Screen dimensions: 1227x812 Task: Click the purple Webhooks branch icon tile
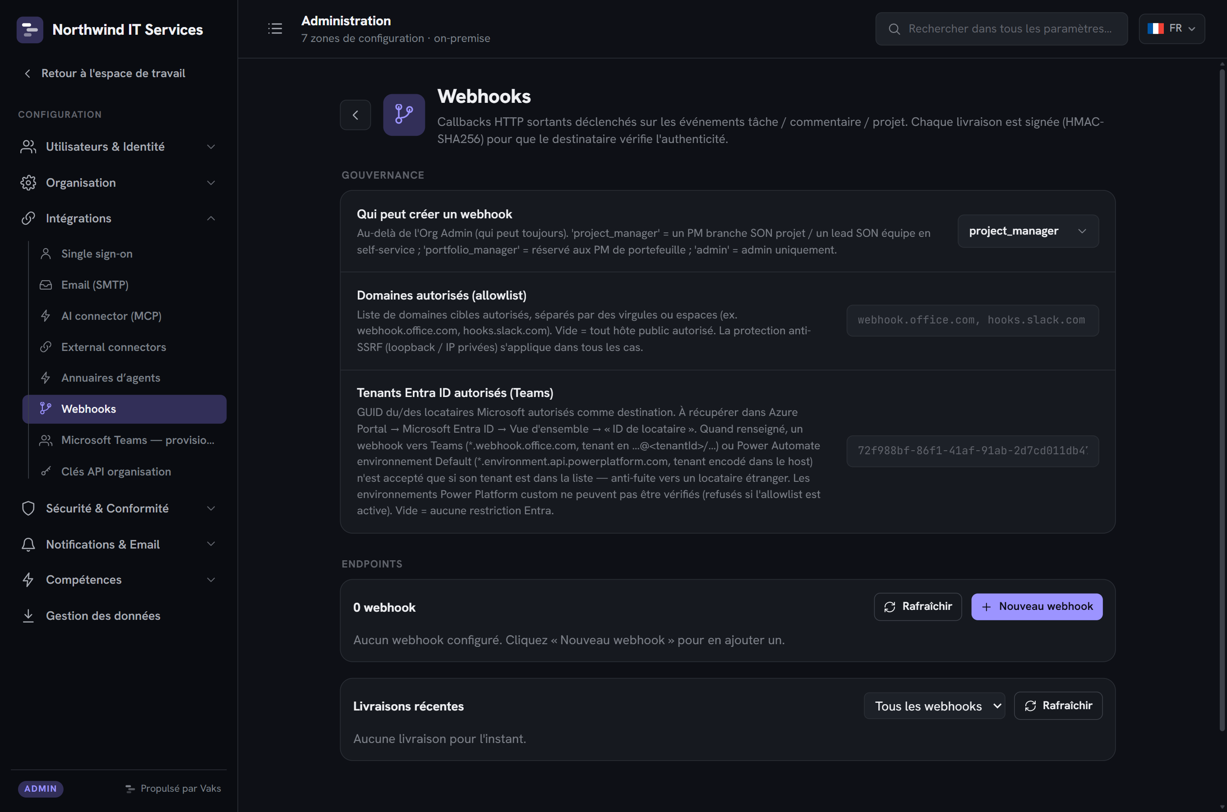click(404, 115)
